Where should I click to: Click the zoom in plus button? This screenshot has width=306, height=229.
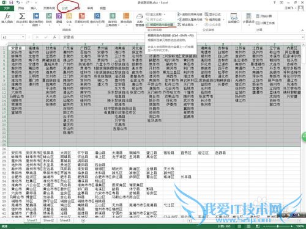[x=292, y=227]
